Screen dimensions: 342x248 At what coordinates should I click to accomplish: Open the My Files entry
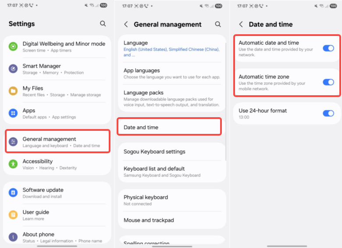pos(57,91)
